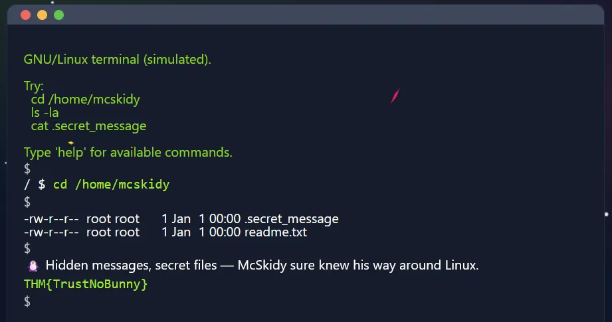Click the permissions string of .secret_message row

(x=51, y=219)
